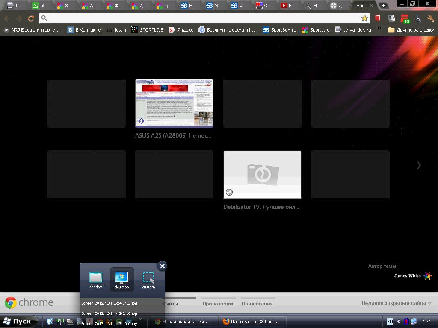Click wireless antenna quick launch icon
The height and width of the screenshot is (328, 438).
coord(60,322)
